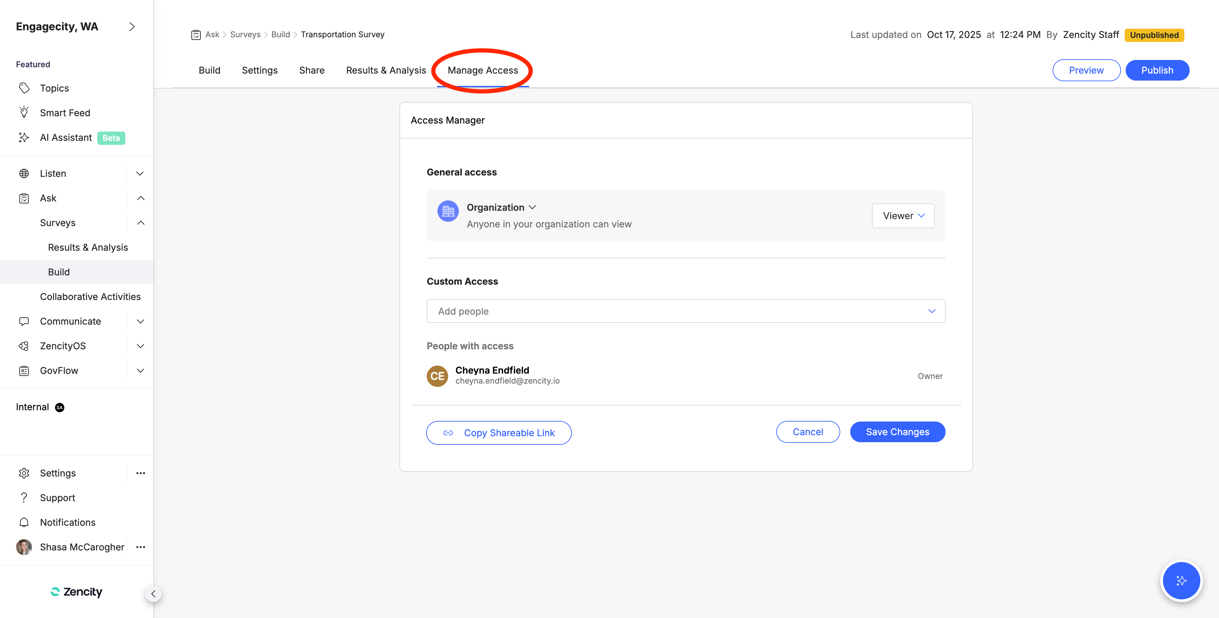Click the Listen globe icon
This screenshot has height=618, width=1219.
24,173
